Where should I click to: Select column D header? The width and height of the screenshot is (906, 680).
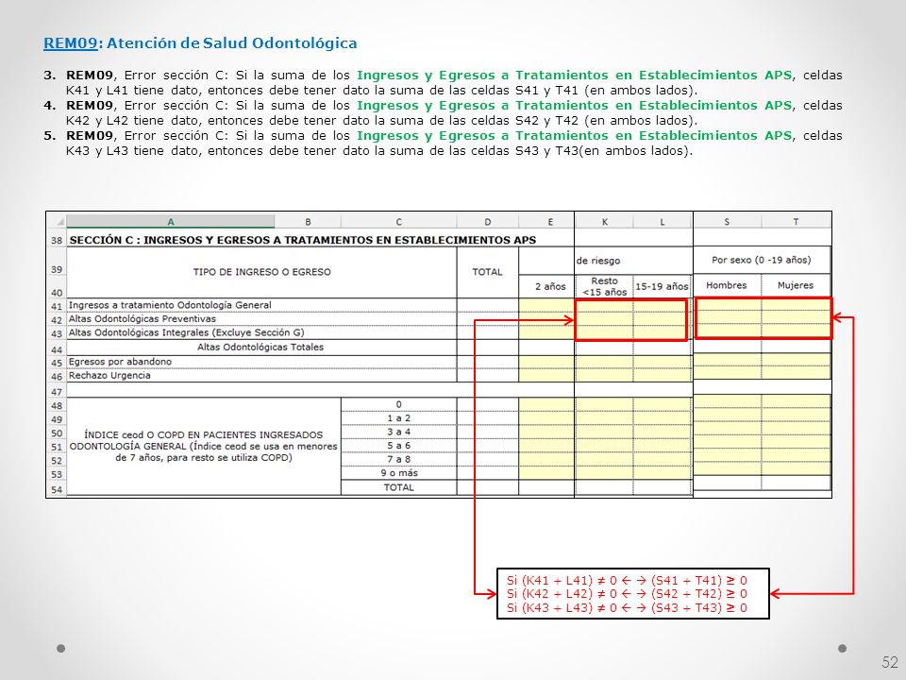click(488, 221)
